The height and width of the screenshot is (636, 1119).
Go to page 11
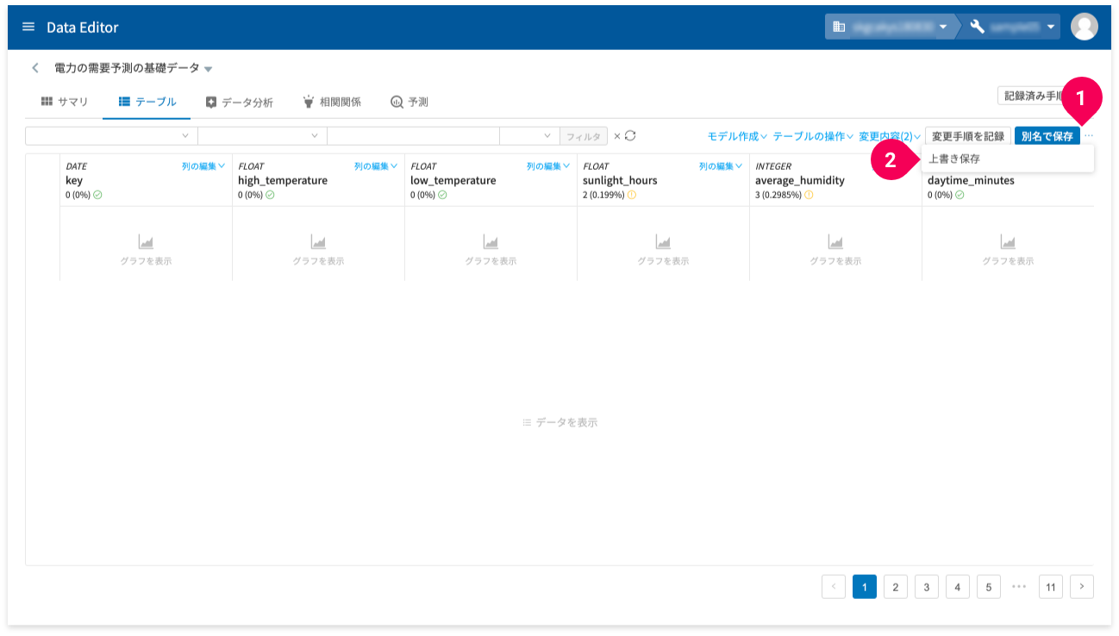coord(1051,587)
